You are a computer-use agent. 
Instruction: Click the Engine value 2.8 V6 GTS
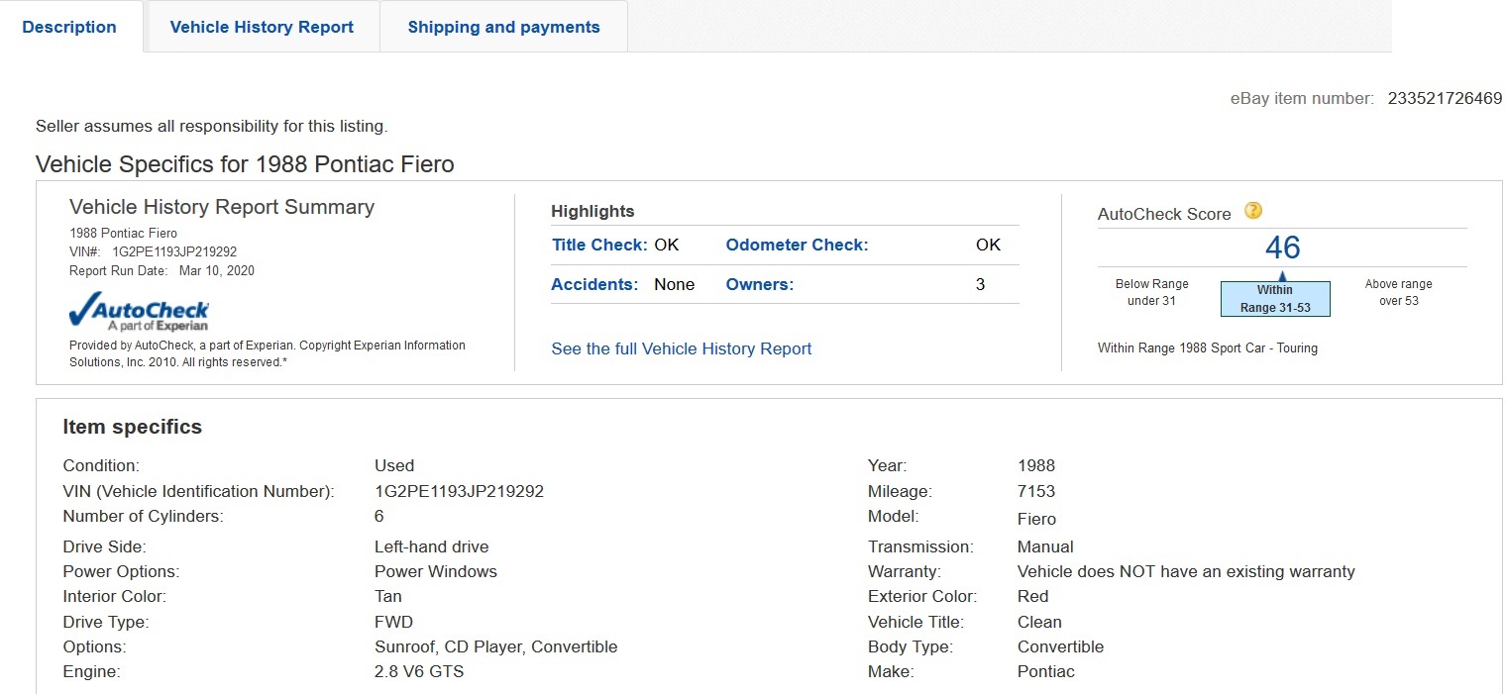(419, 671)
